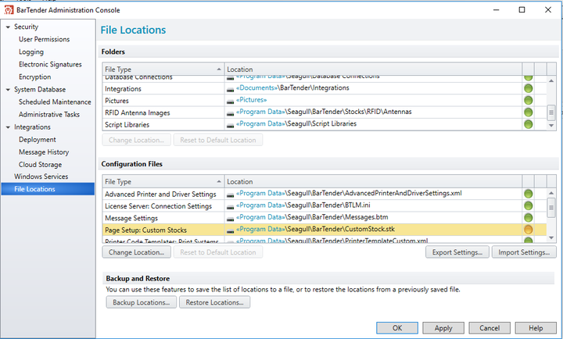Select License Server: Connection Settings row
This screenshot has width=563, height=339.
tap(325, 206)
